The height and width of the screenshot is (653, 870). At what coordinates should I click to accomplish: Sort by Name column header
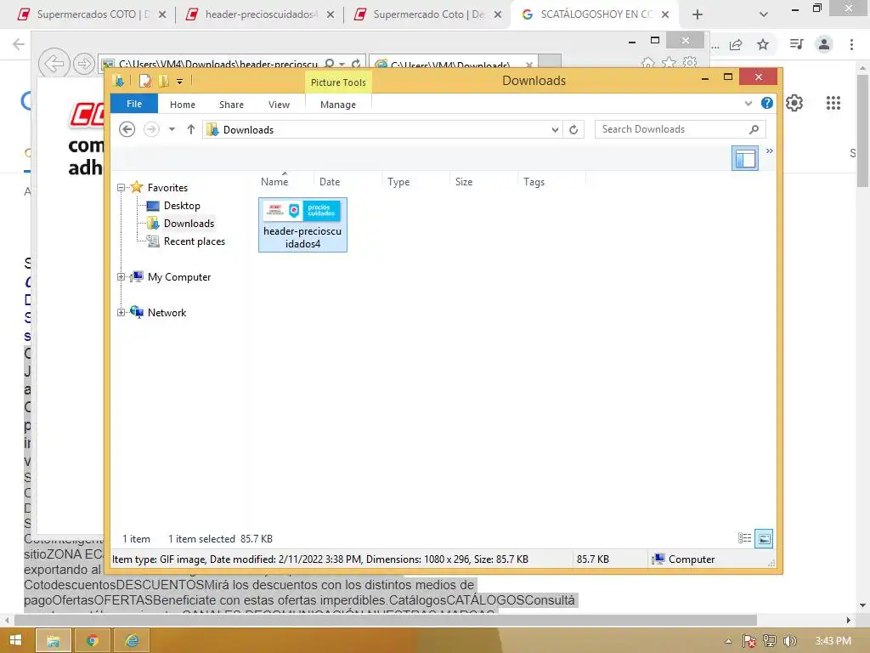tap(274, 182)
